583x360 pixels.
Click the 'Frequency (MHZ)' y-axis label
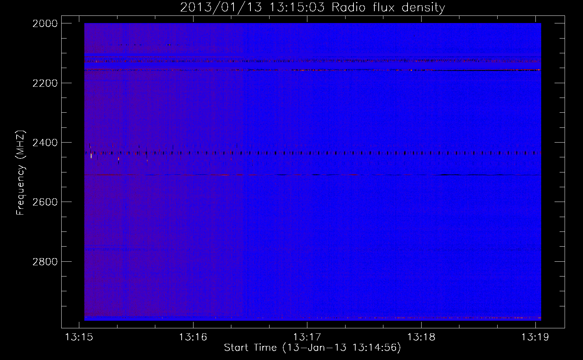21,173
